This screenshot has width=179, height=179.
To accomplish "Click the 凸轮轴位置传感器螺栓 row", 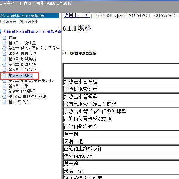I will coord(121,119).
